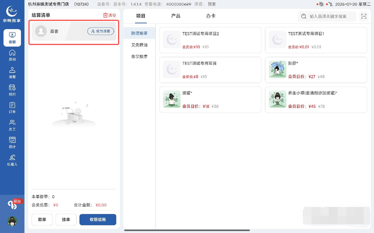Click 清空 to clear the checkout list

point(110,15)
